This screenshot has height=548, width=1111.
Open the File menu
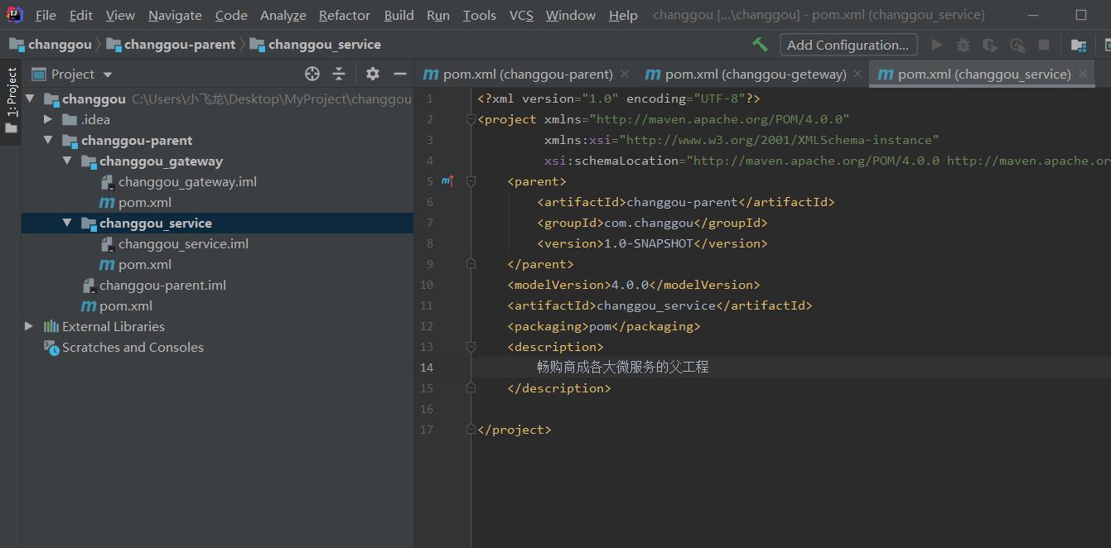point(46,15)
